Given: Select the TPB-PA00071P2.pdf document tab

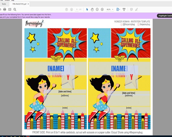Looking at the screenshot, I should click(19, 4).
